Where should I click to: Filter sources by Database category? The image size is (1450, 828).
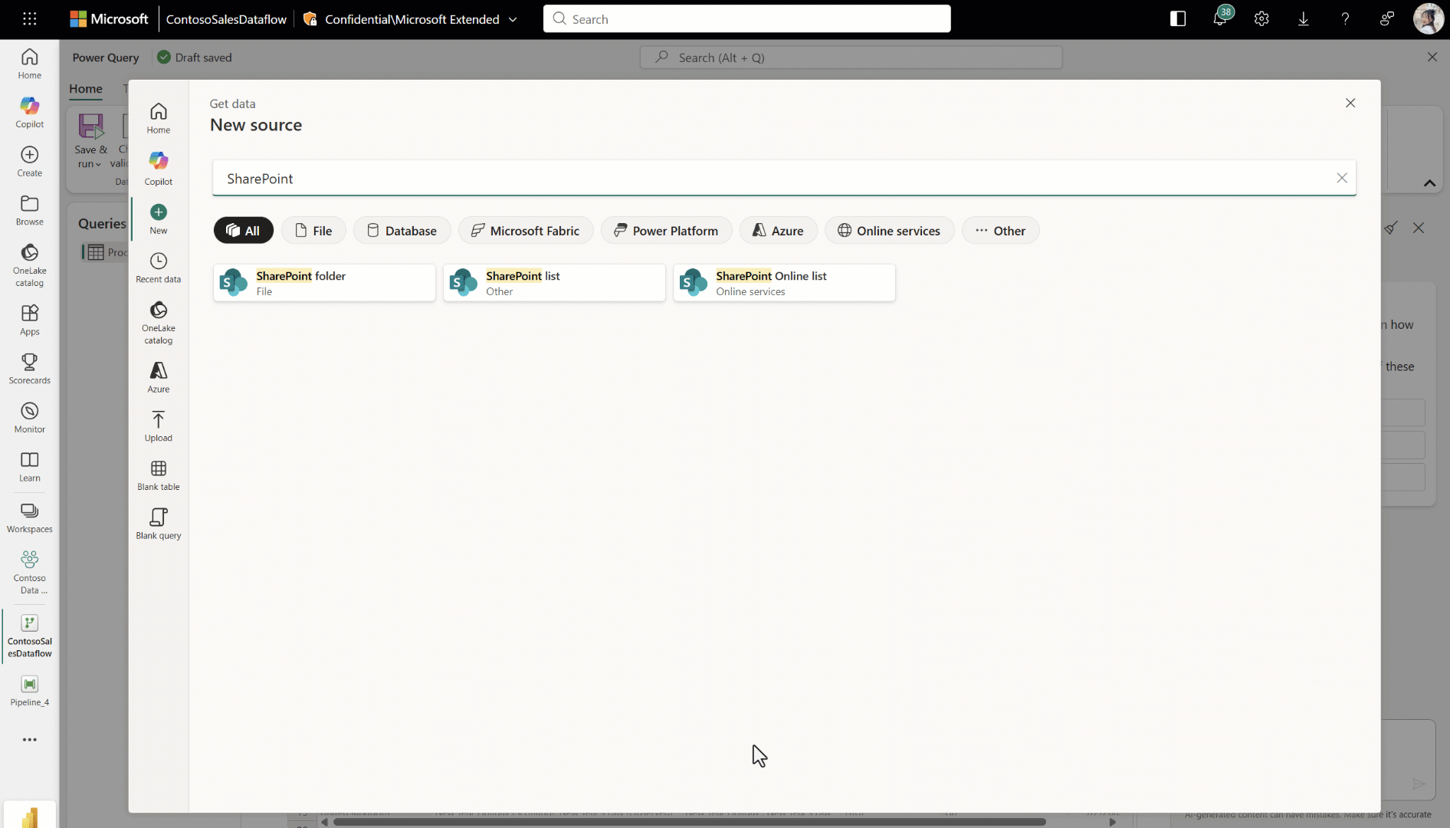coord(402,231)
